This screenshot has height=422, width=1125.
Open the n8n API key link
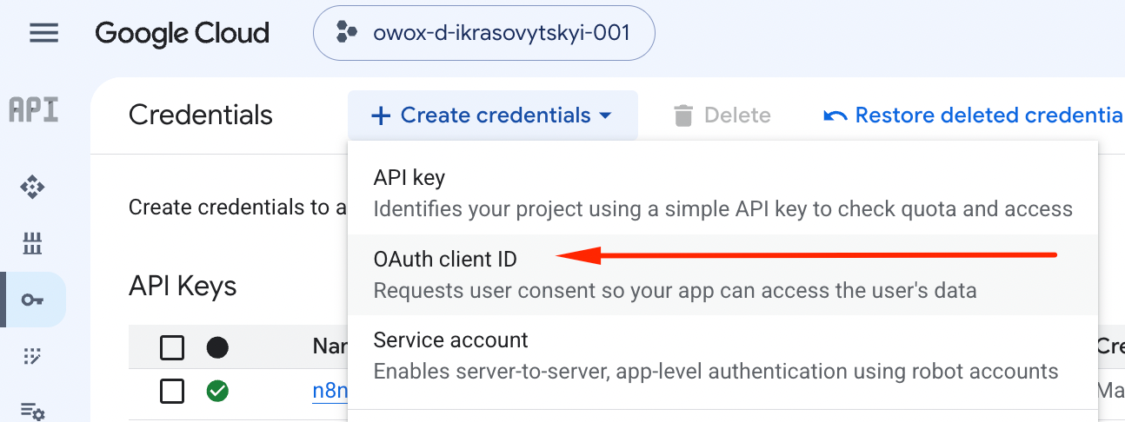pos(330,391)
